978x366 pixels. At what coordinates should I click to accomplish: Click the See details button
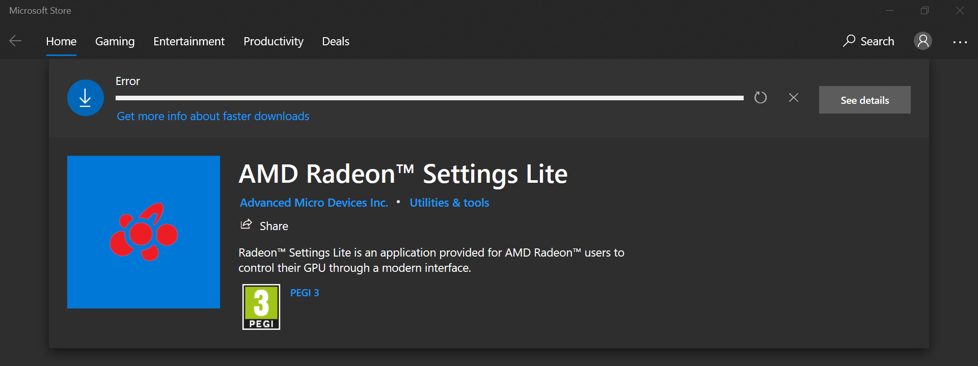coord(865,100)
